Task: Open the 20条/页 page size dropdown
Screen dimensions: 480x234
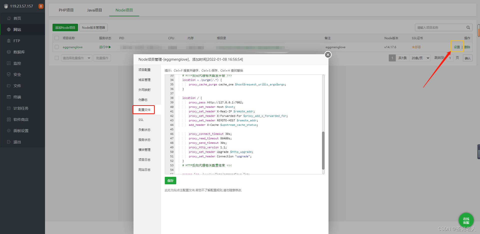Action: click(420, 58)
